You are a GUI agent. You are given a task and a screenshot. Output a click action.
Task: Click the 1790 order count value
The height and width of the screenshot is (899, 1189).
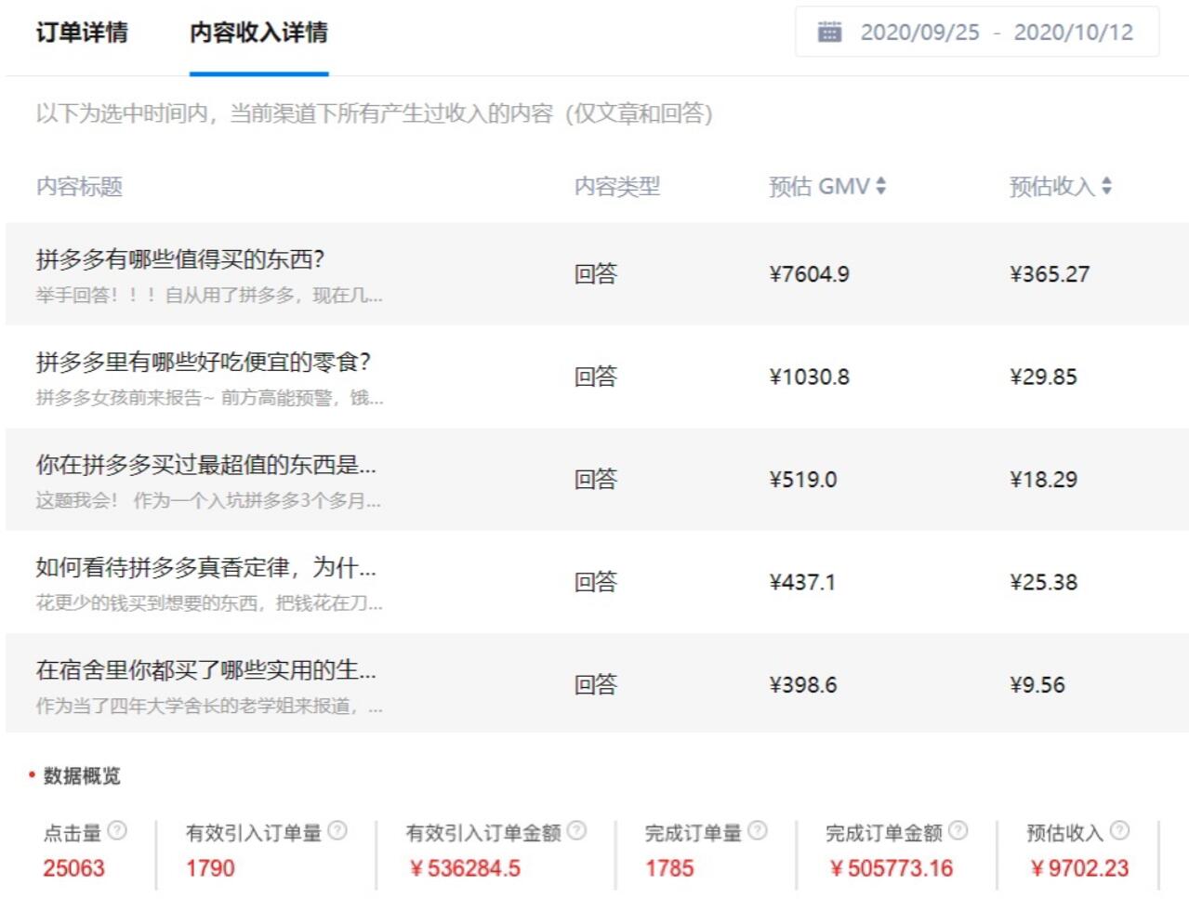(210, 868)
